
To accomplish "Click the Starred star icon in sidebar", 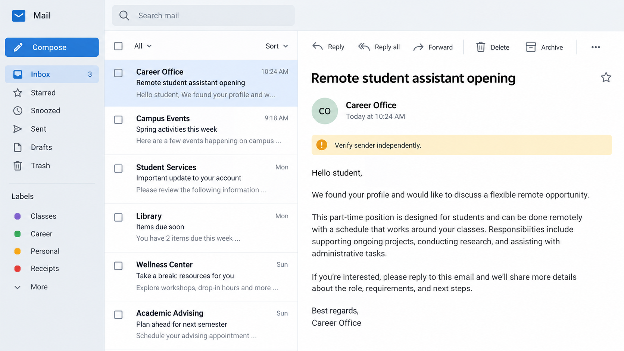I will (18, 93).
